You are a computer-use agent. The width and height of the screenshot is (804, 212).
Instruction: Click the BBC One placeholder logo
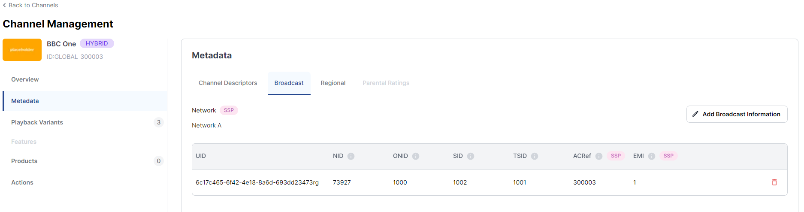click(x=22, y=50)
